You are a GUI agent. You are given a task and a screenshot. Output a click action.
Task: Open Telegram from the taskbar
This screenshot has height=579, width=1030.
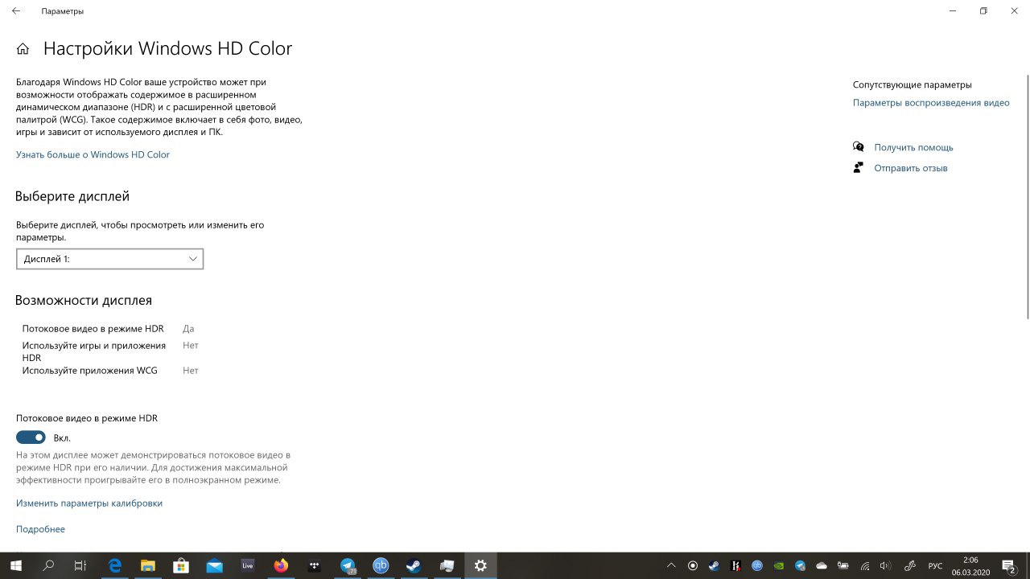pyautogui.click(x=348, y=565)
